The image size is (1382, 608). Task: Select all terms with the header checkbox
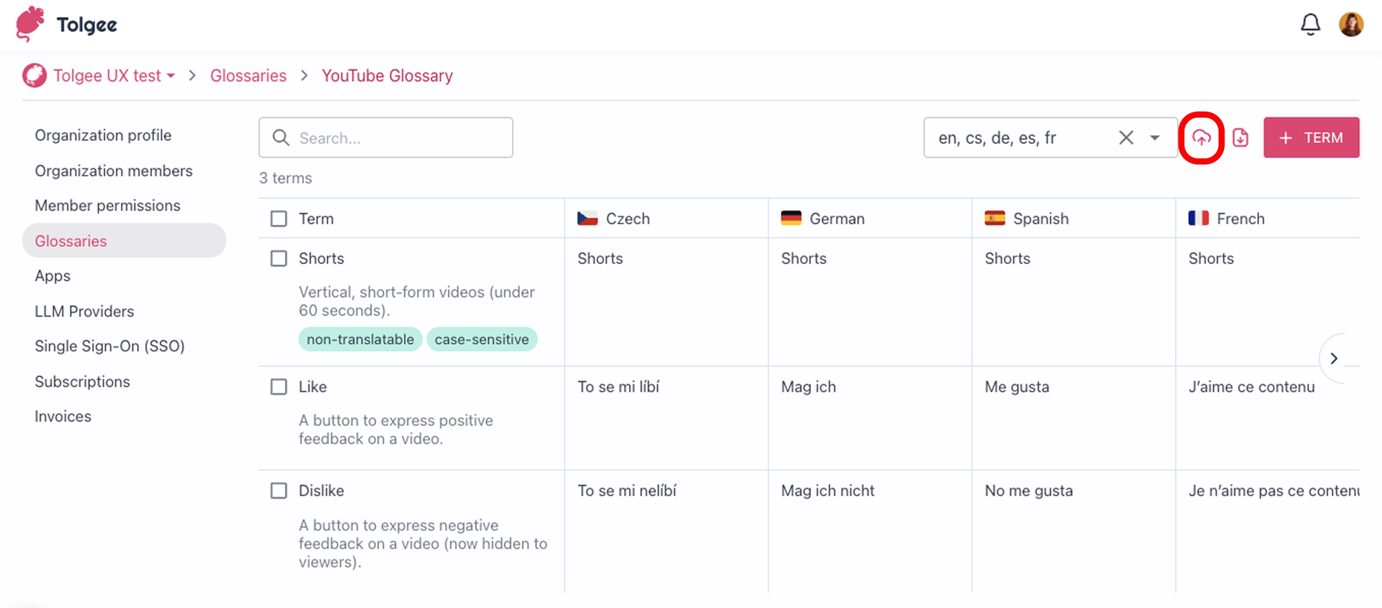tap(279, 218)
